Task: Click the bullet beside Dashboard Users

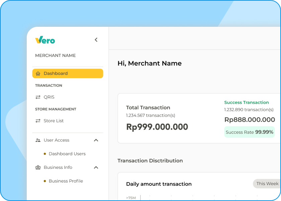Action: (x=45, y=154)
